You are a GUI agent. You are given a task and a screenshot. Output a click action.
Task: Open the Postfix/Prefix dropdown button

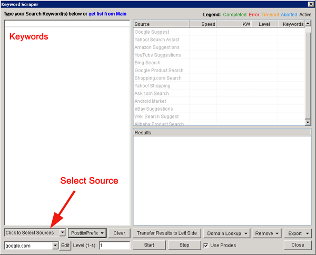pyautogui.click(x=87, y=233)
